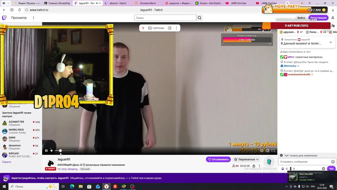Open the user profile icon menu
This screenshot has height=190, width=337.
[x=333, y=18]
